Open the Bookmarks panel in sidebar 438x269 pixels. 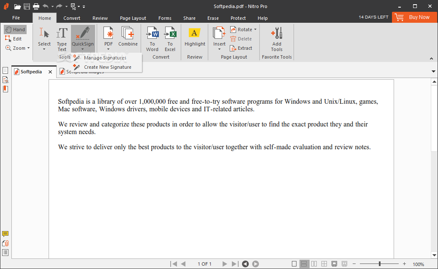(5, 89)
